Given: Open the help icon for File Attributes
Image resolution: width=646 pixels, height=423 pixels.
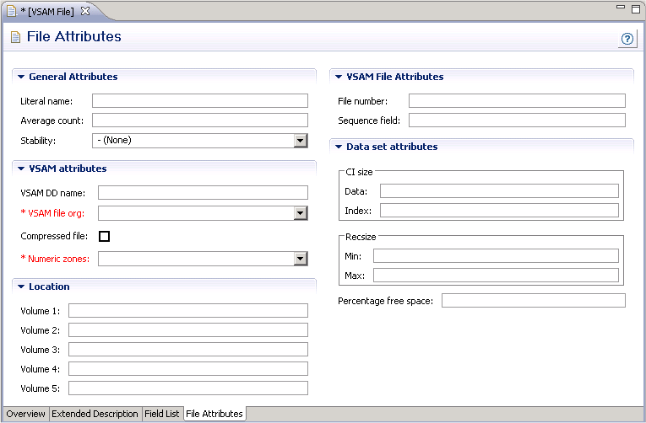Looking at the screenshot, I should pyautogui.click(x=627, y=39).
